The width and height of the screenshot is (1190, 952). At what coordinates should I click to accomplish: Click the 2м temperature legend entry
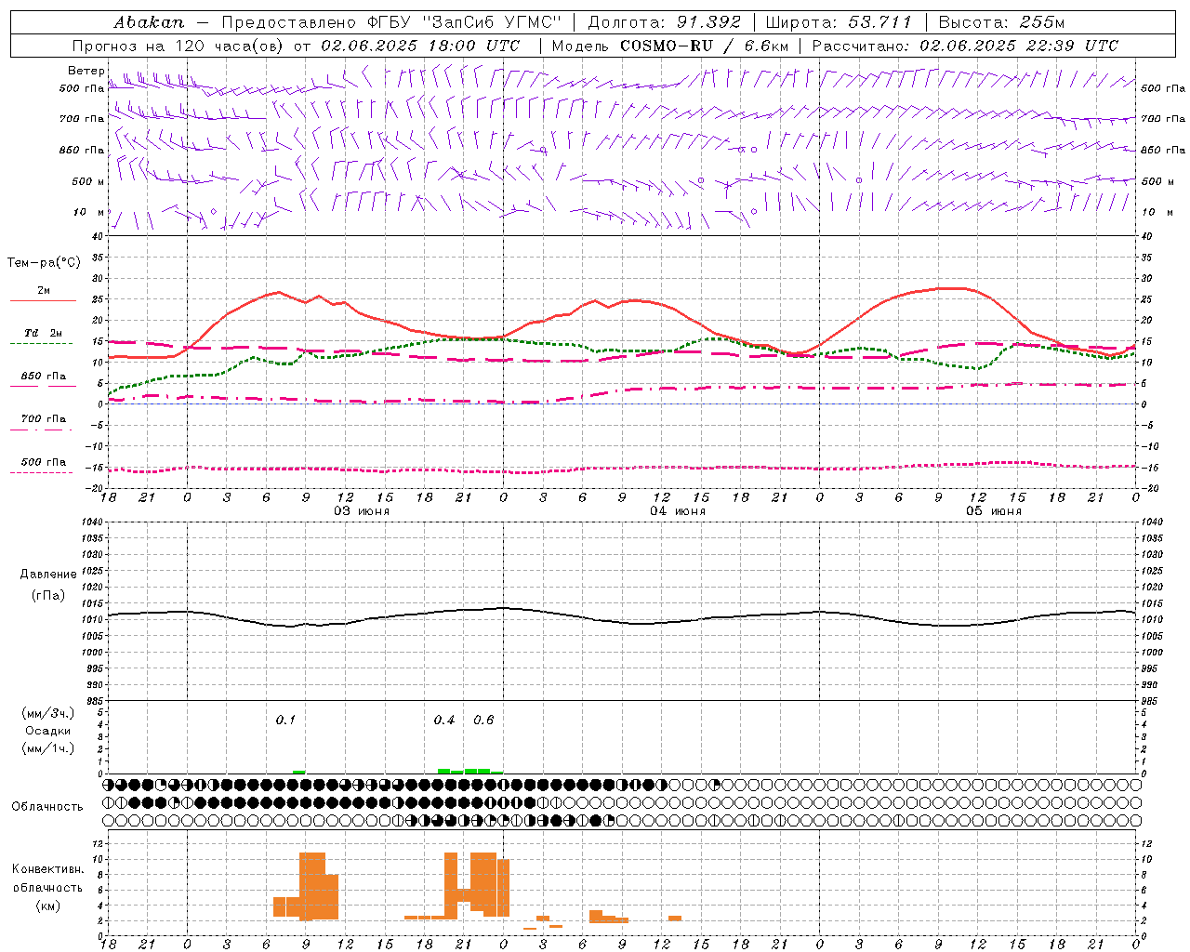[x=44, y=290]
